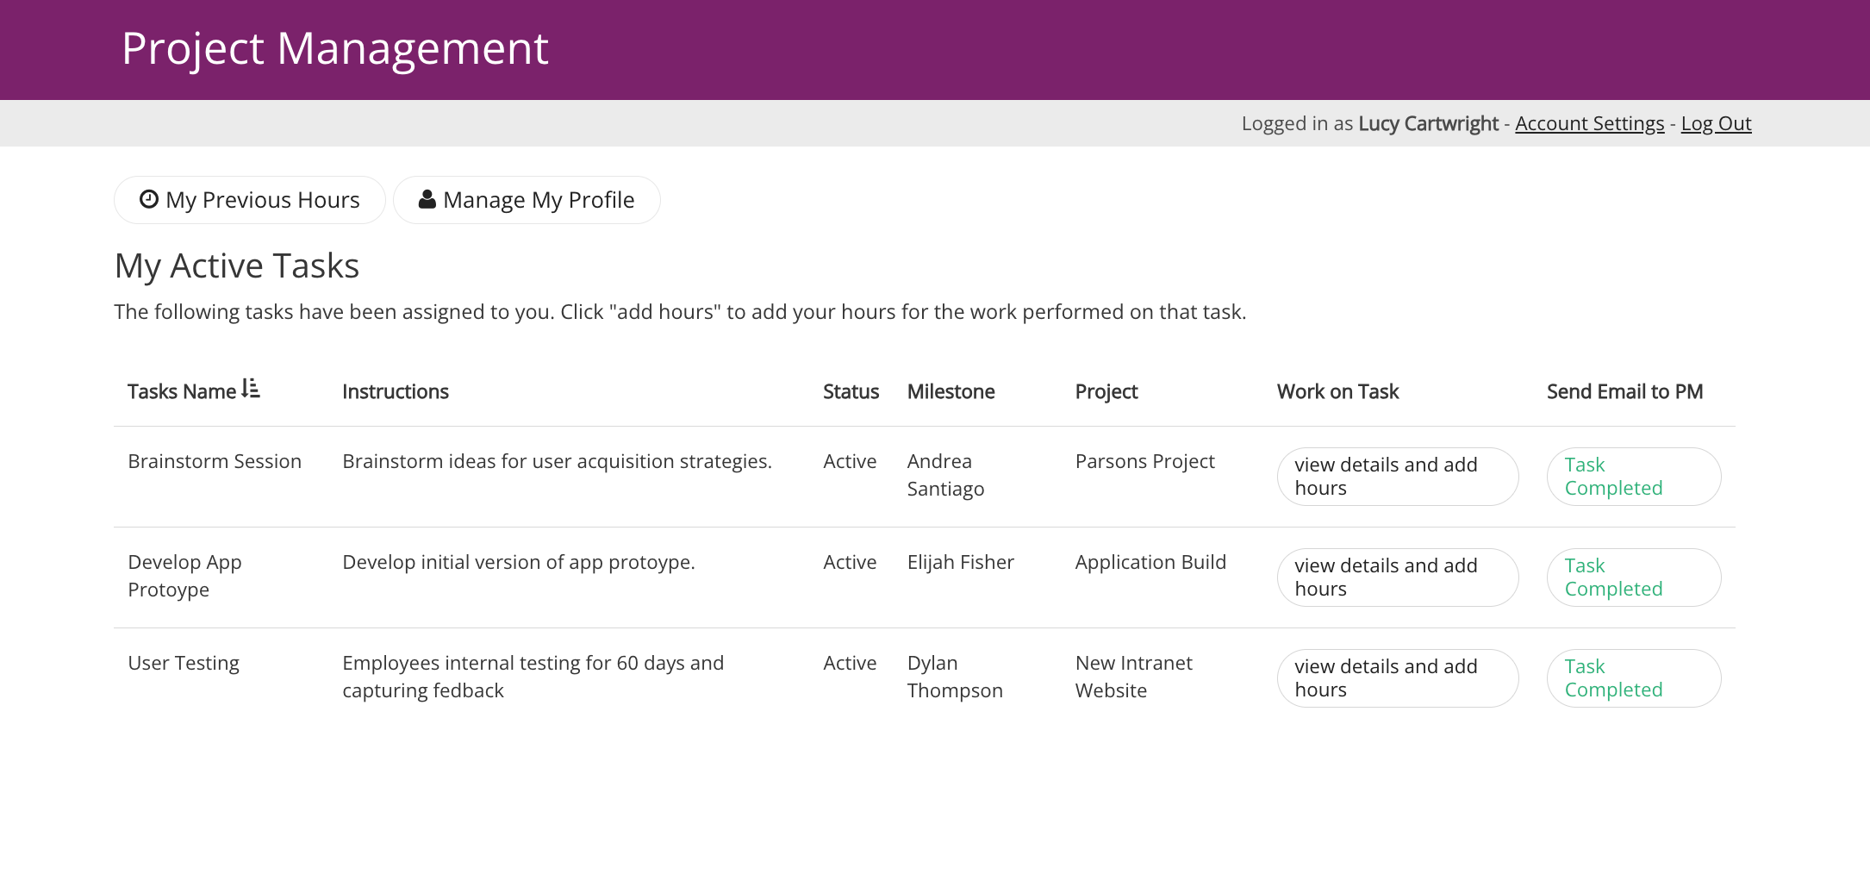1870x874 pixels.
Task: Mark Develop App Protoype as Task Completed
Action: [x=1634, y=577]
